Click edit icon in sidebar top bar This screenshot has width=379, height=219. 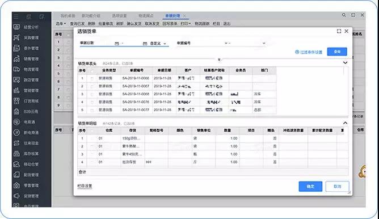(x=41, y=16)
